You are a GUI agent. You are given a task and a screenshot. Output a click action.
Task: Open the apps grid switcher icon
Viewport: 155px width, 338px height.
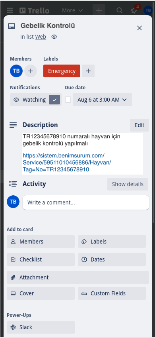click(x=10, y=10)
